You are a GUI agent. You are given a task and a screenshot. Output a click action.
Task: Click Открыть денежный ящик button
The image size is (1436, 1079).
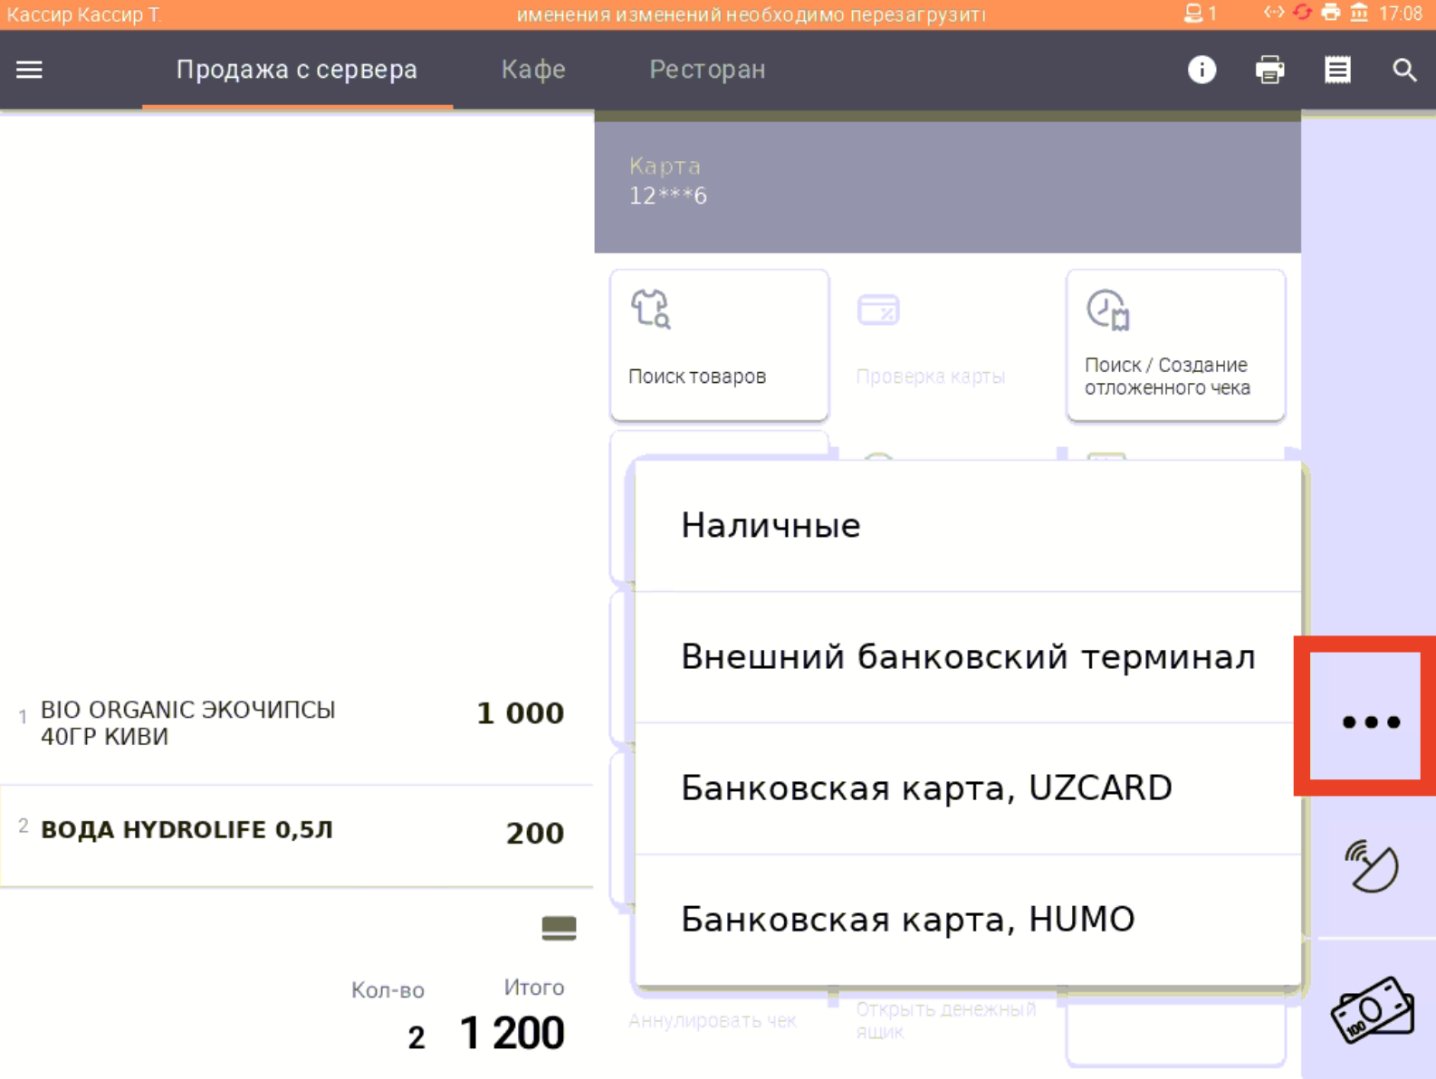(946, 1020)
